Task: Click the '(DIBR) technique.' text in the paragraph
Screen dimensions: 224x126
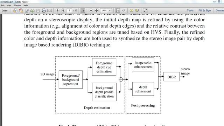Action: pos(92,45)
